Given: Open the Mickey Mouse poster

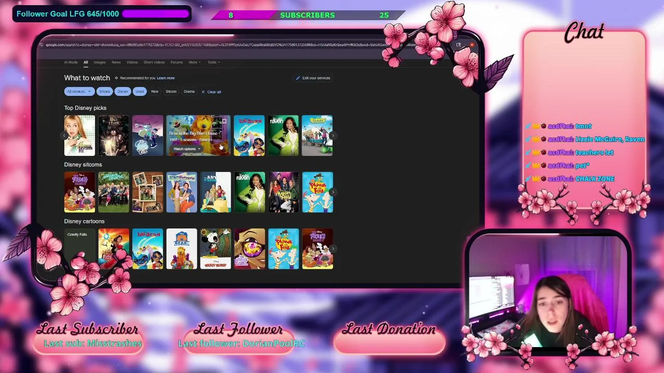Looking at the screenshot, I should [215, 249].
